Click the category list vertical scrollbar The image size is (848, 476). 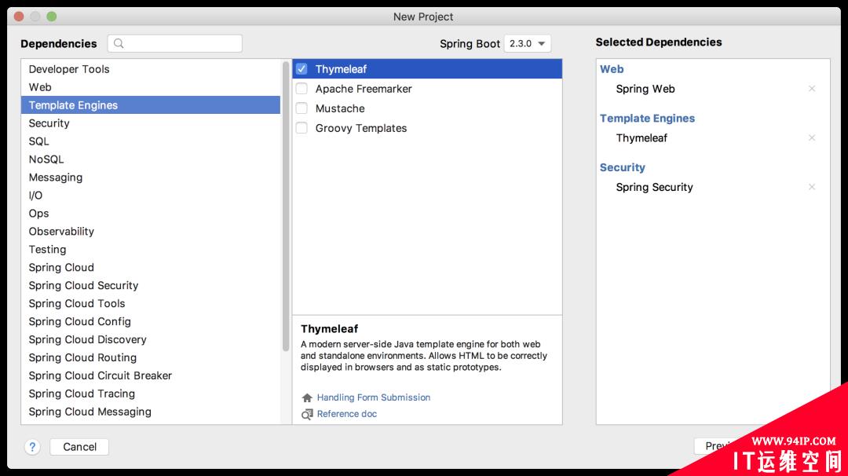tap(286, 206)
